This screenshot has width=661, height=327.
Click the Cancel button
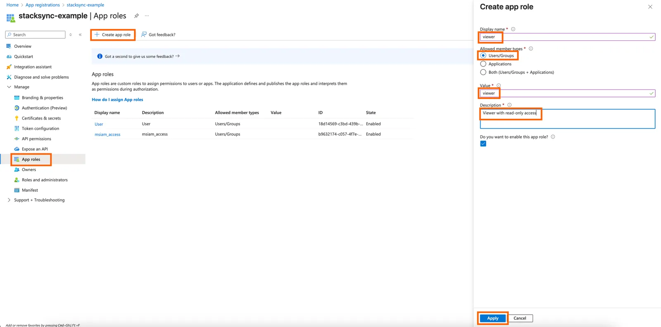point(520,318)
